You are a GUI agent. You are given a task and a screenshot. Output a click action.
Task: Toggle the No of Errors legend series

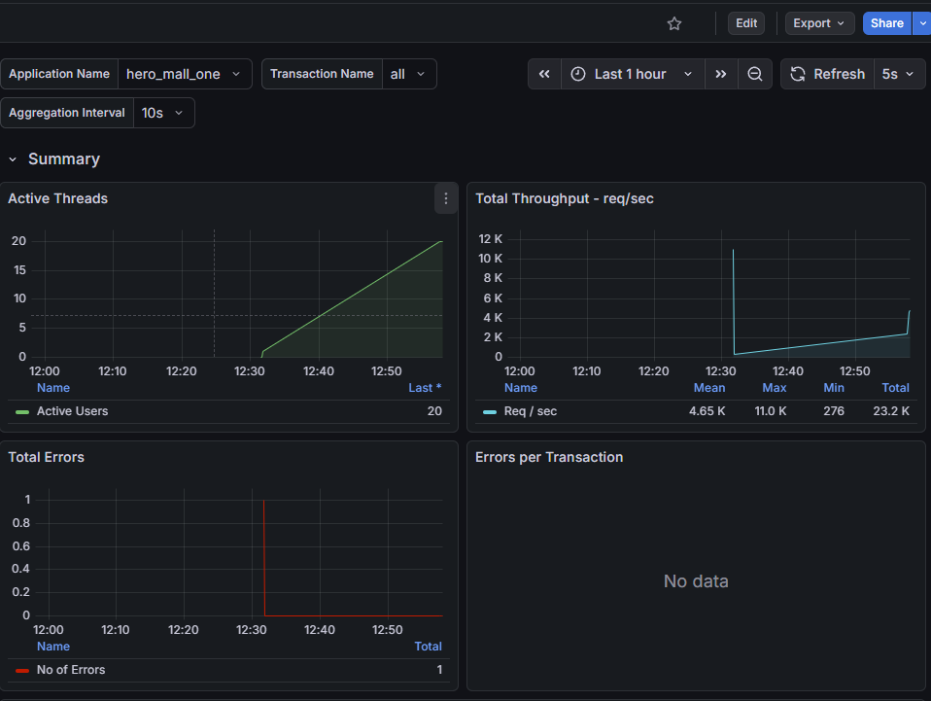pos(71,670)
